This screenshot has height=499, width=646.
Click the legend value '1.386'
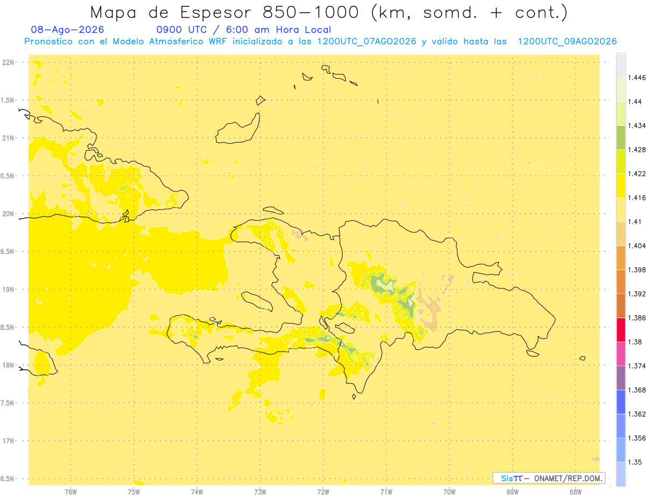pos(636,318)
